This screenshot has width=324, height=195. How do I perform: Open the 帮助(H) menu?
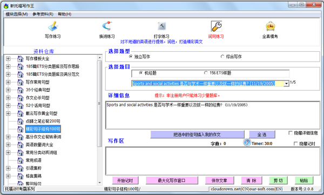tap(65, 14)
